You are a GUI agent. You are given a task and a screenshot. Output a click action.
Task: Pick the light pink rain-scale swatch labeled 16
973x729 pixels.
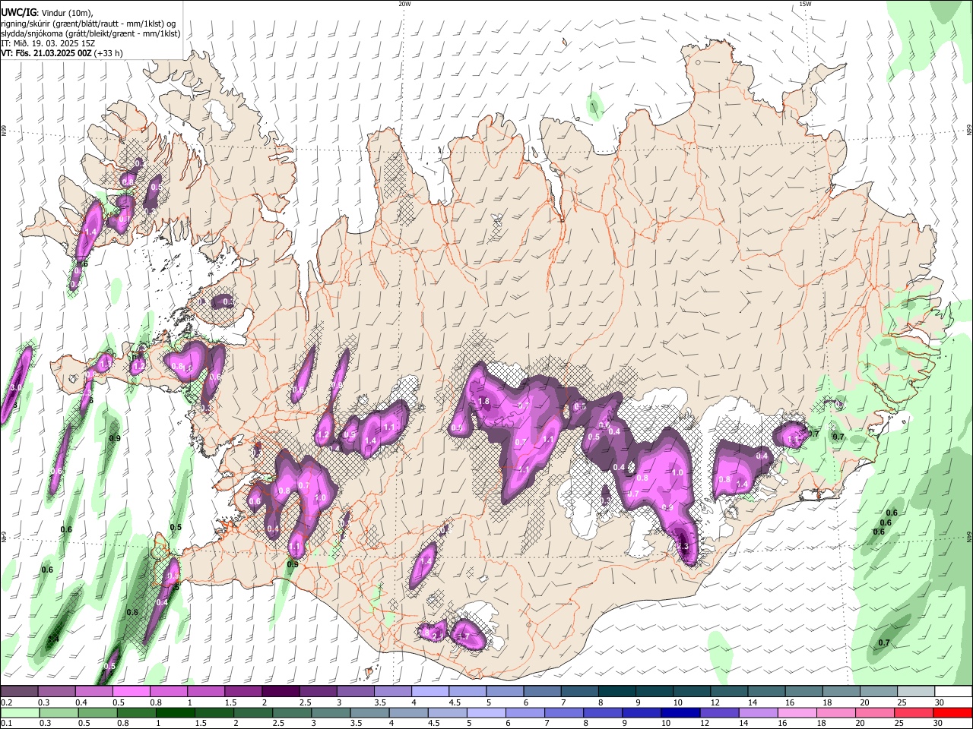[797, 712]
